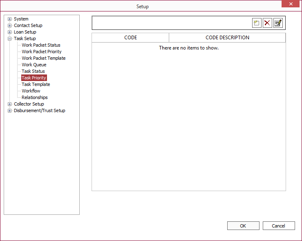Expand the System tree node

(x=9, y=19)
